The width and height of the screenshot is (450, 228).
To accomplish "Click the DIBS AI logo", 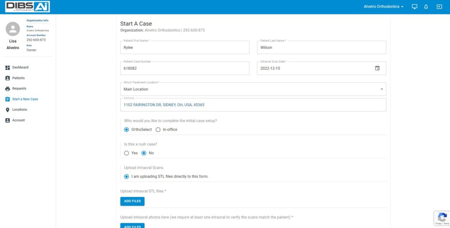I will pos(28,7).
